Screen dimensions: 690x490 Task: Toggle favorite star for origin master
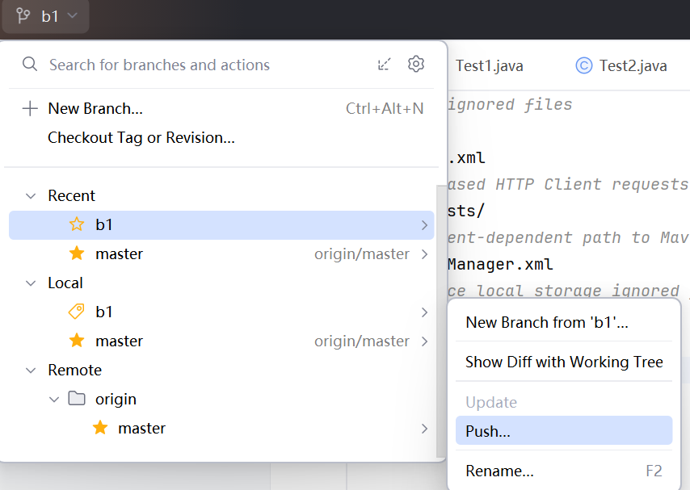[x=100, y=428]
